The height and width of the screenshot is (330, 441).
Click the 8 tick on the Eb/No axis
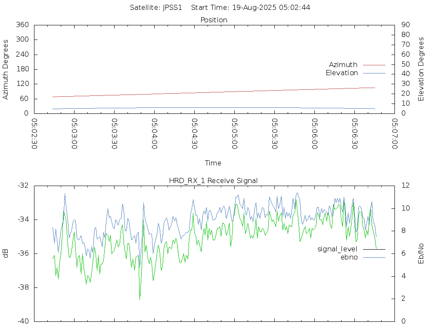point(404,231)
